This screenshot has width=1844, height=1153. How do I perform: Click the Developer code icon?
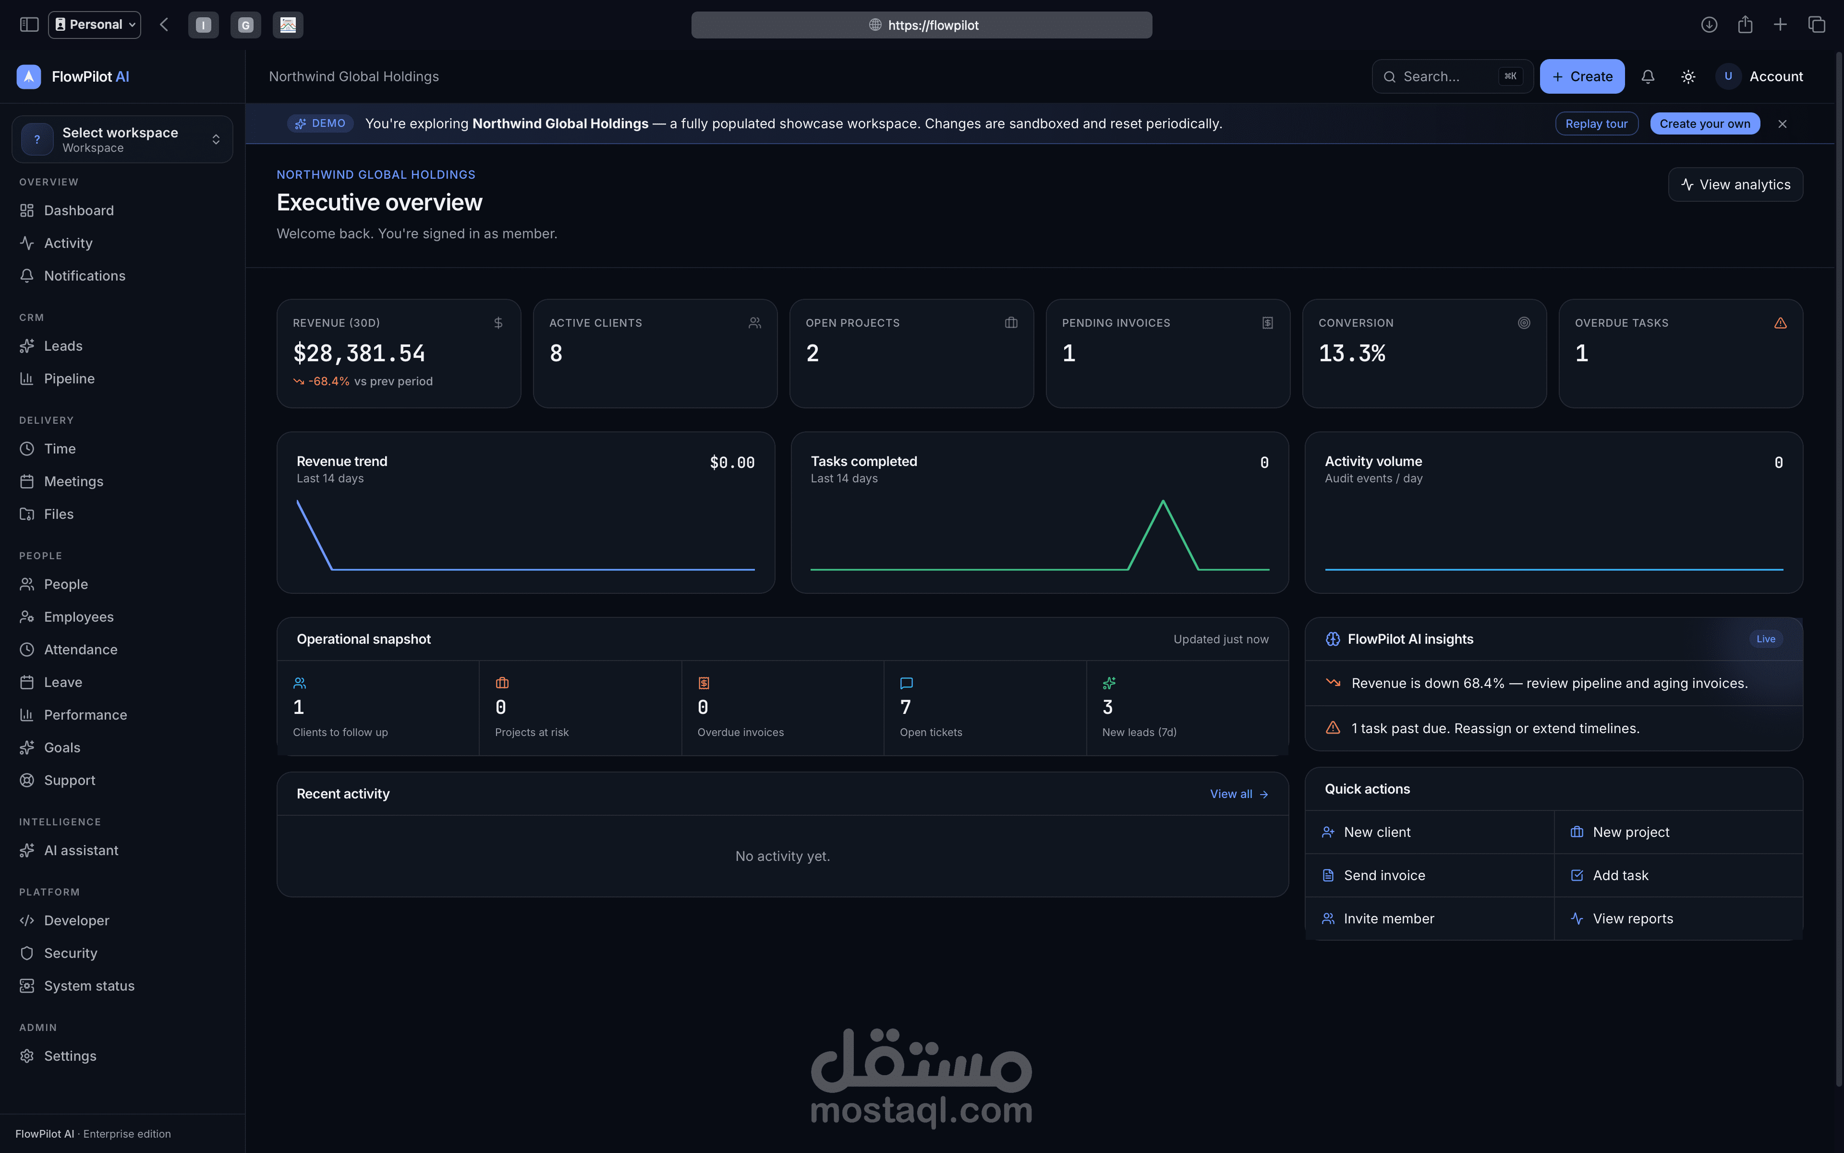pos(27,921)
